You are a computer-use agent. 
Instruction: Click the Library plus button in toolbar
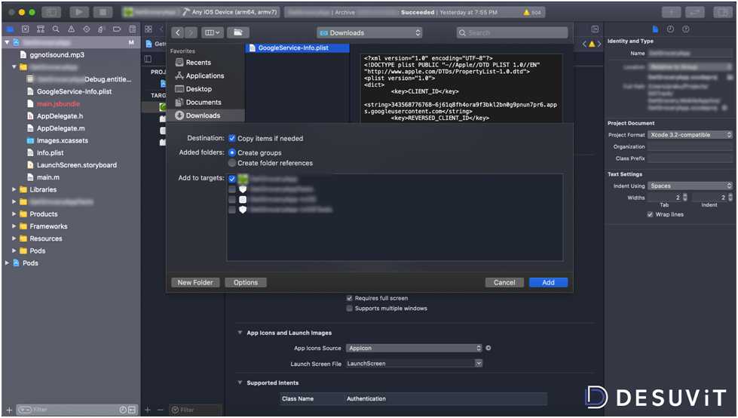pyautogui.click(x=671, y=12)
